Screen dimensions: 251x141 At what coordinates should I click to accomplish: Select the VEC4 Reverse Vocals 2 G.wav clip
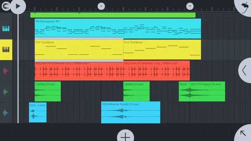pyautogui.click(x=131, y=112)
